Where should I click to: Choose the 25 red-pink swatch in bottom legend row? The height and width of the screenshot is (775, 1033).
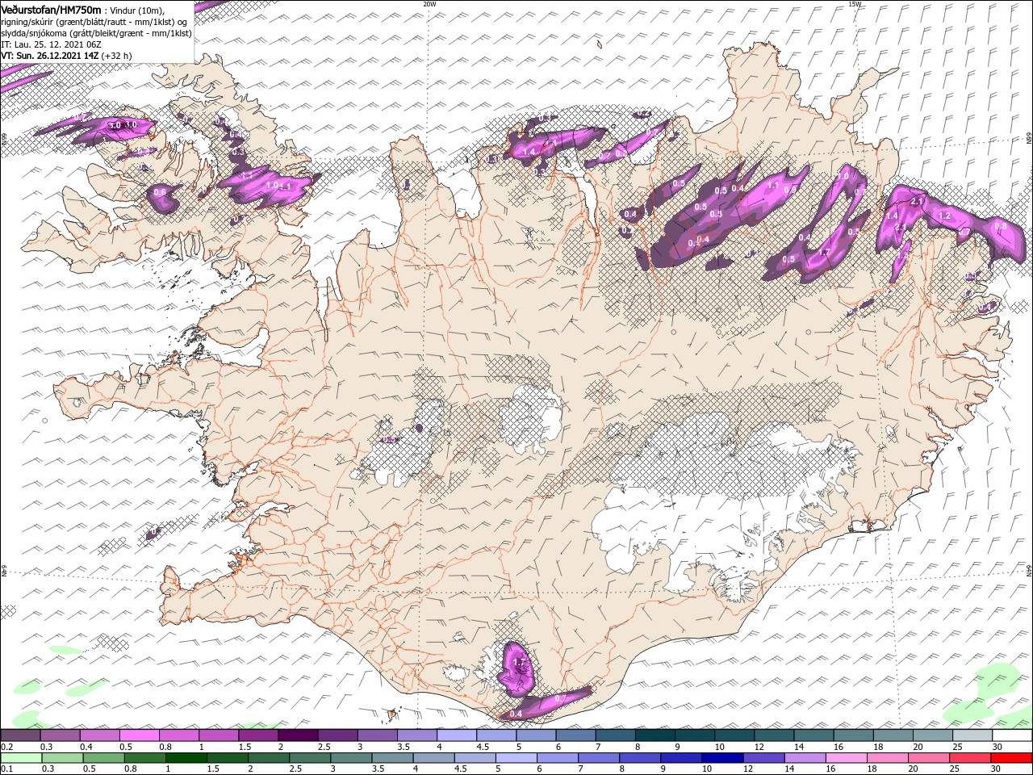point(969,757)
